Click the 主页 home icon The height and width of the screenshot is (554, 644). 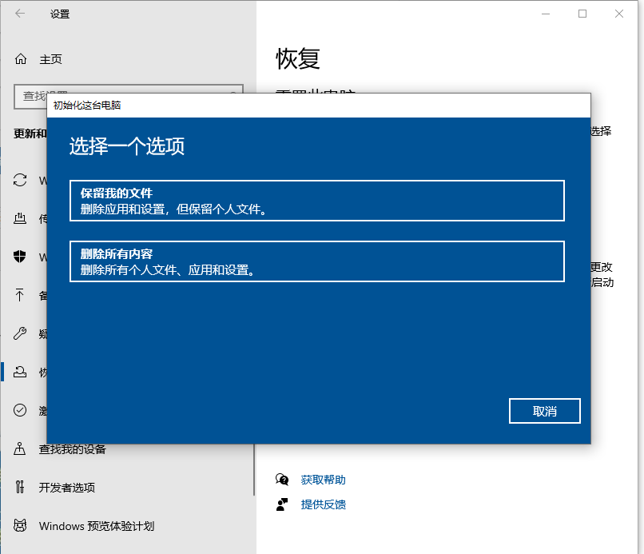click(x=19, y=58)
